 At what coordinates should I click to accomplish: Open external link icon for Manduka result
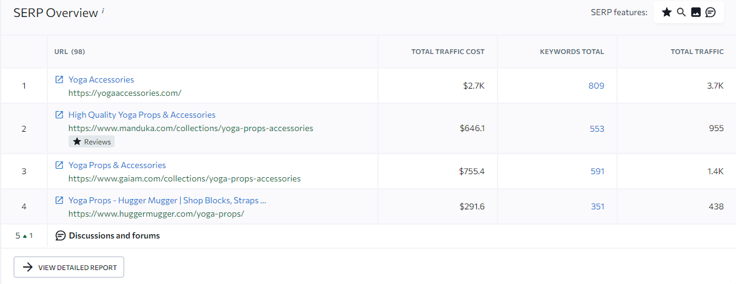(59, 115)
